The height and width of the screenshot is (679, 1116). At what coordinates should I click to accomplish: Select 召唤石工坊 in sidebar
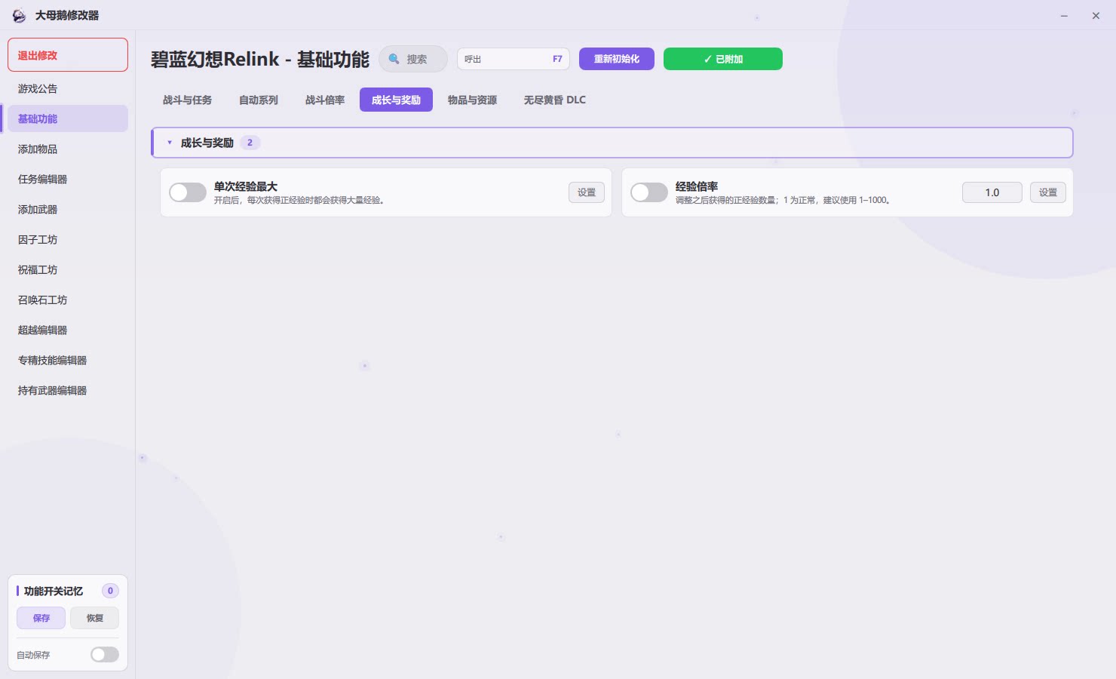click(68, 300)
